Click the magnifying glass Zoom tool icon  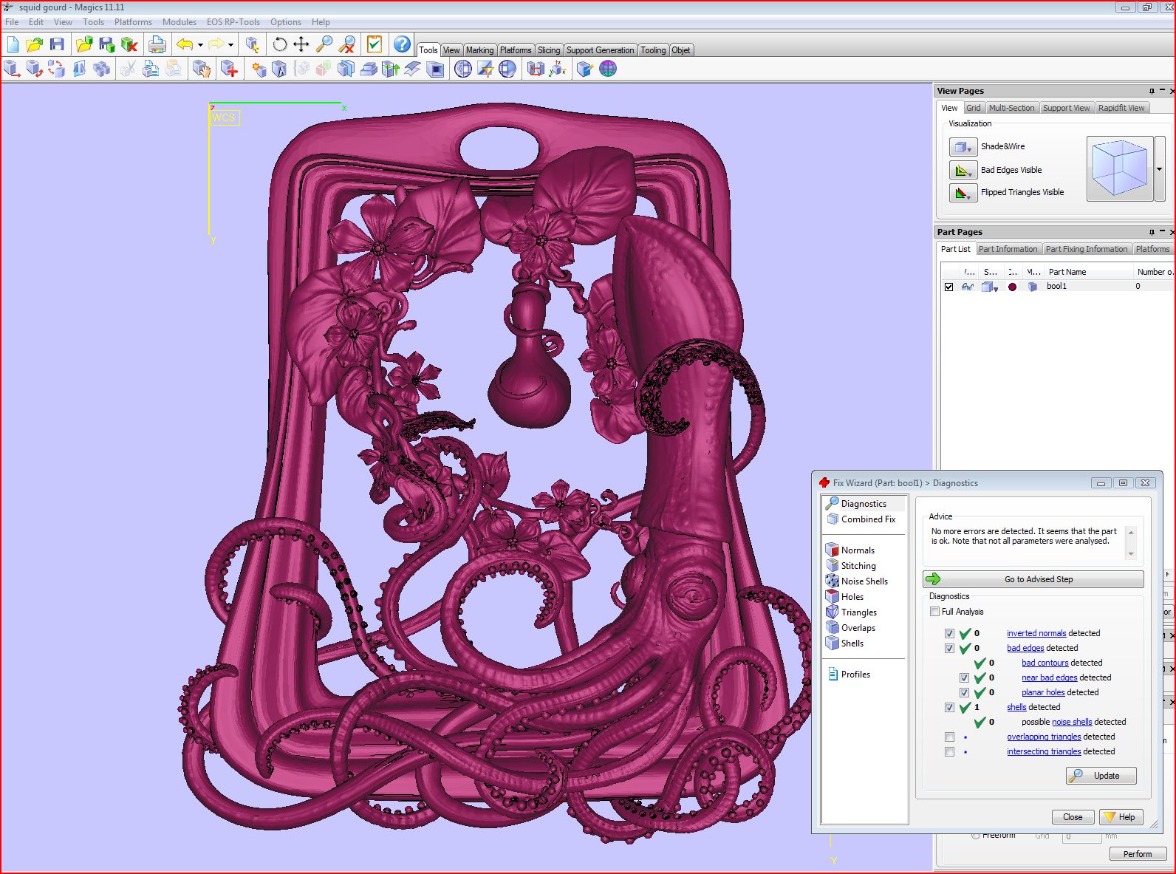click(x=324, y=44)
